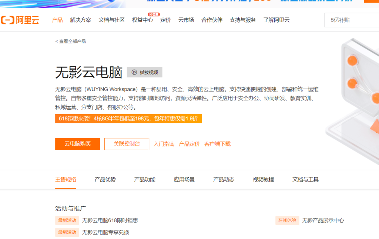This screenshot has width=379, height=239.
Task: Switch to the 应用场景 tab
Action: (x=184, y=179)
